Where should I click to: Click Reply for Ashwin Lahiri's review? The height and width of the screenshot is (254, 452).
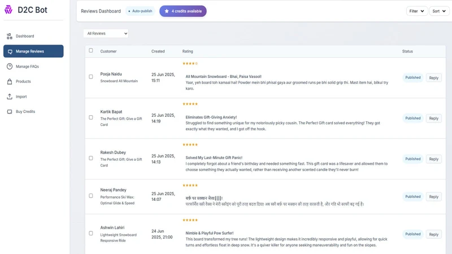[x=433, y=234]
